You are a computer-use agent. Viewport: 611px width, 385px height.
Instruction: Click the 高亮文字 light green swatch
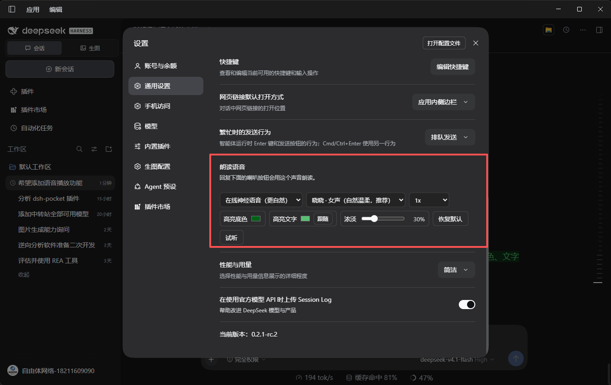(x=305, y=219)
